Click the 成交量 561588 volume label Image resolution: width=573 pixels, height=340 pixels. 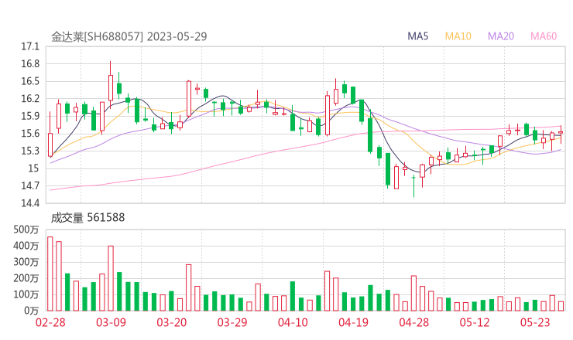87,218
